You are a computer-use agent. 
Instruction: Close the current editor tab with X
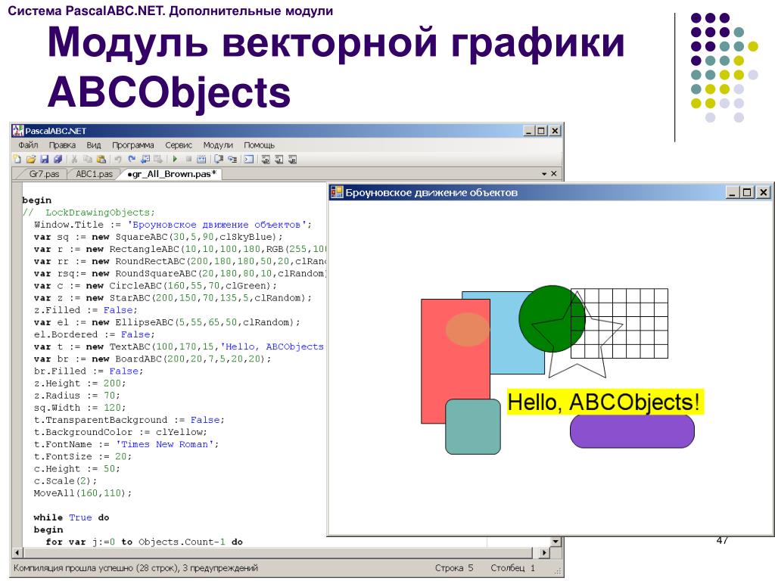(553, 174)
